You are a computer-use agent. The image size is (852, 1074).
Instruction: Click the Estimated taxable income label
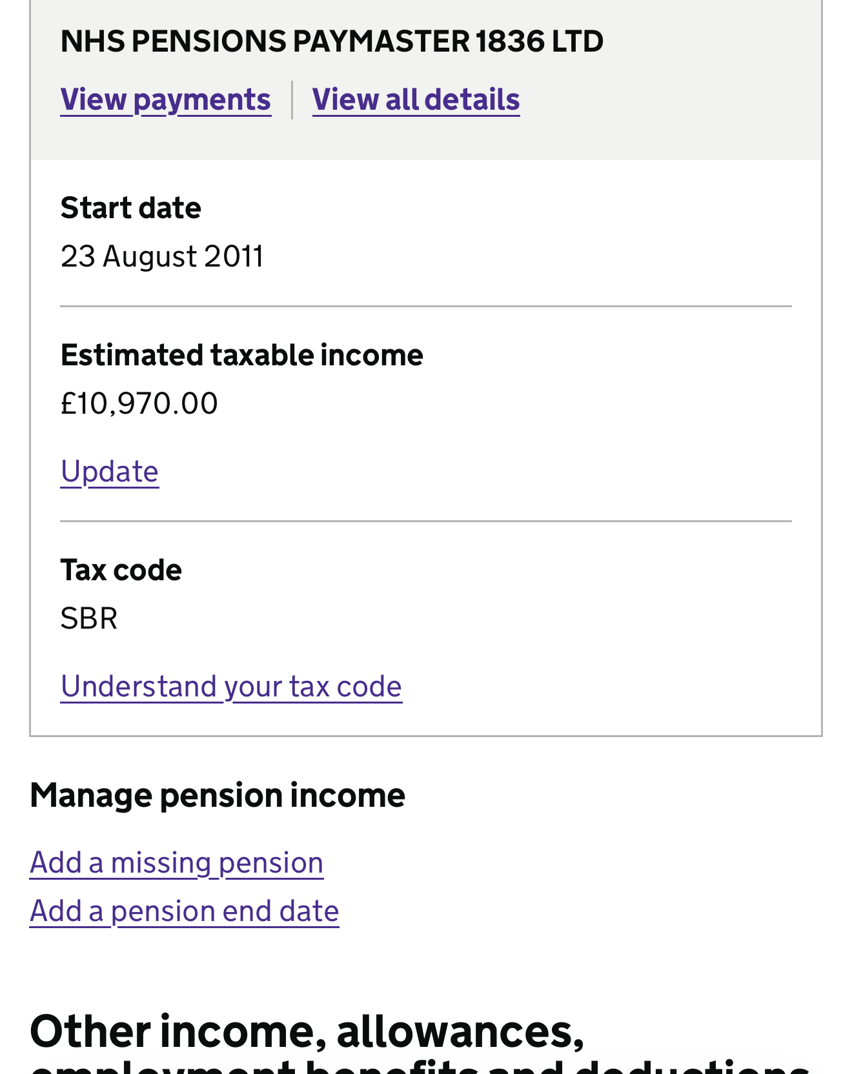(x=241, y=356)
